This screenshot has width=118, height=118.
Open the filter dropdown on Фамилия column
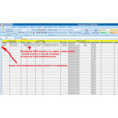[x=9, y=42]
